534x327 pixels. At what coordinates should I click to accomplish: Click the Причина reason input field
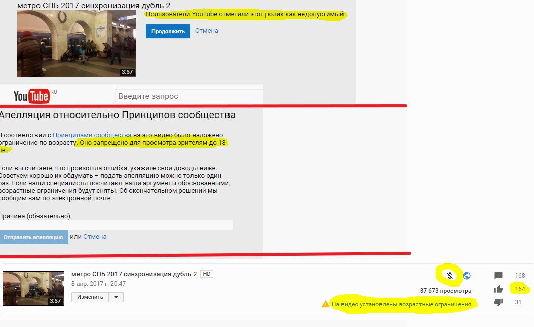click(x=116, y=225)
